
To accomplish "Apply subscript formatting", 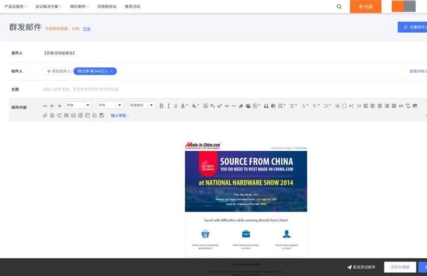I will pyautogui.click(x=213, y=106).
